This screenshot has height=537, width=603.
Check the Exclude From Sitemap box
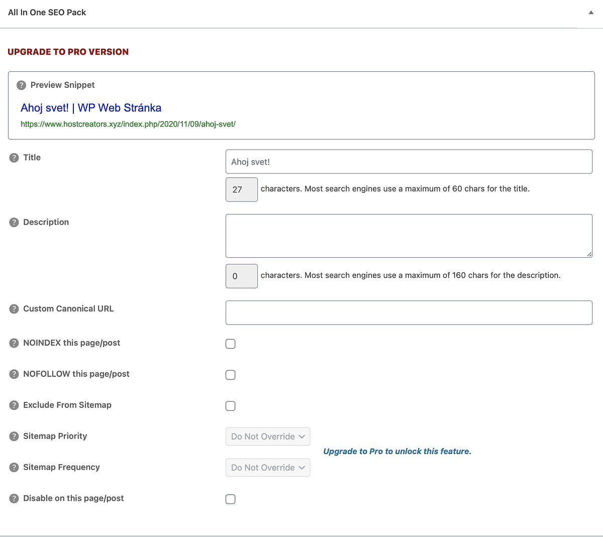231,406
